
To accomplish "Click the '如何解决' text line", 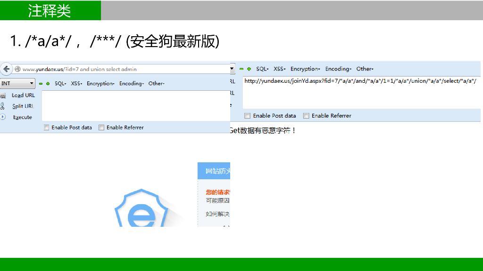I will click(217, 214).
